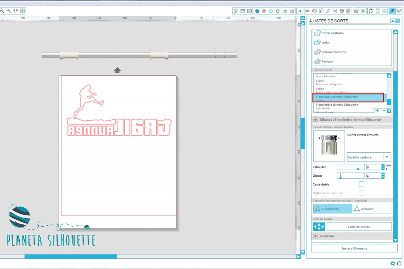Click the panel collapse up-arrow in header
The height and width of the screenshot is (269, 404).
tap(393, 21)
